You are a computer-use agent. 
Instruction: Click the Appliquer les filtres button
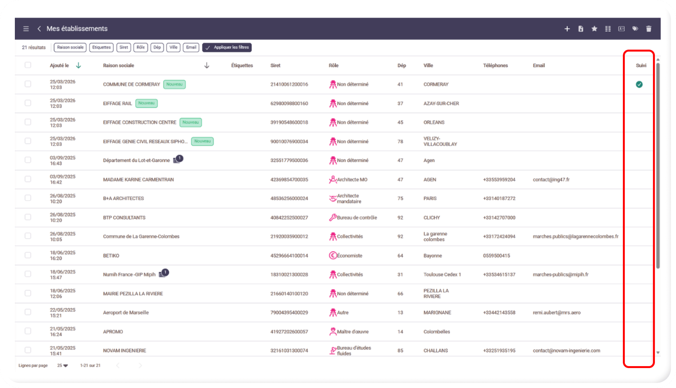(x=227, y=48)
